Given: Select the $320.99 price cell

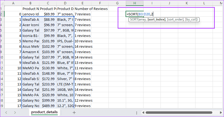Looking at the screenshot, I should pyautogui.click(x=48, y=95).
